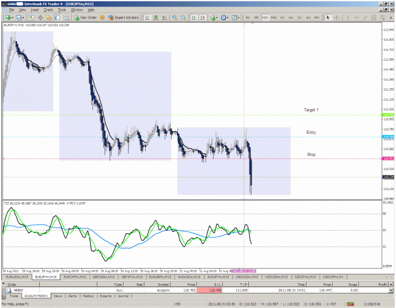Open the New Chart tool
Image resolution: width=396 pixels, height=308 pixels.
[8, 18]
